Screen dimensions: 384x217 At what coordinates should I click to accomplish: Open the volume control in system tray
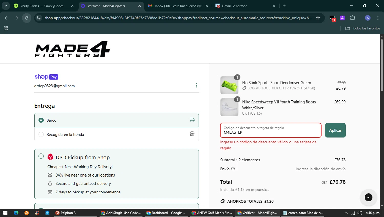(360, 213)
